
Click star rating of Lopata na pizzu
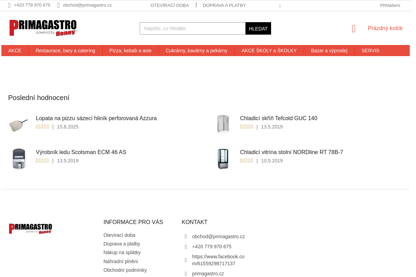pyautogui.click(x=42, y=127)
